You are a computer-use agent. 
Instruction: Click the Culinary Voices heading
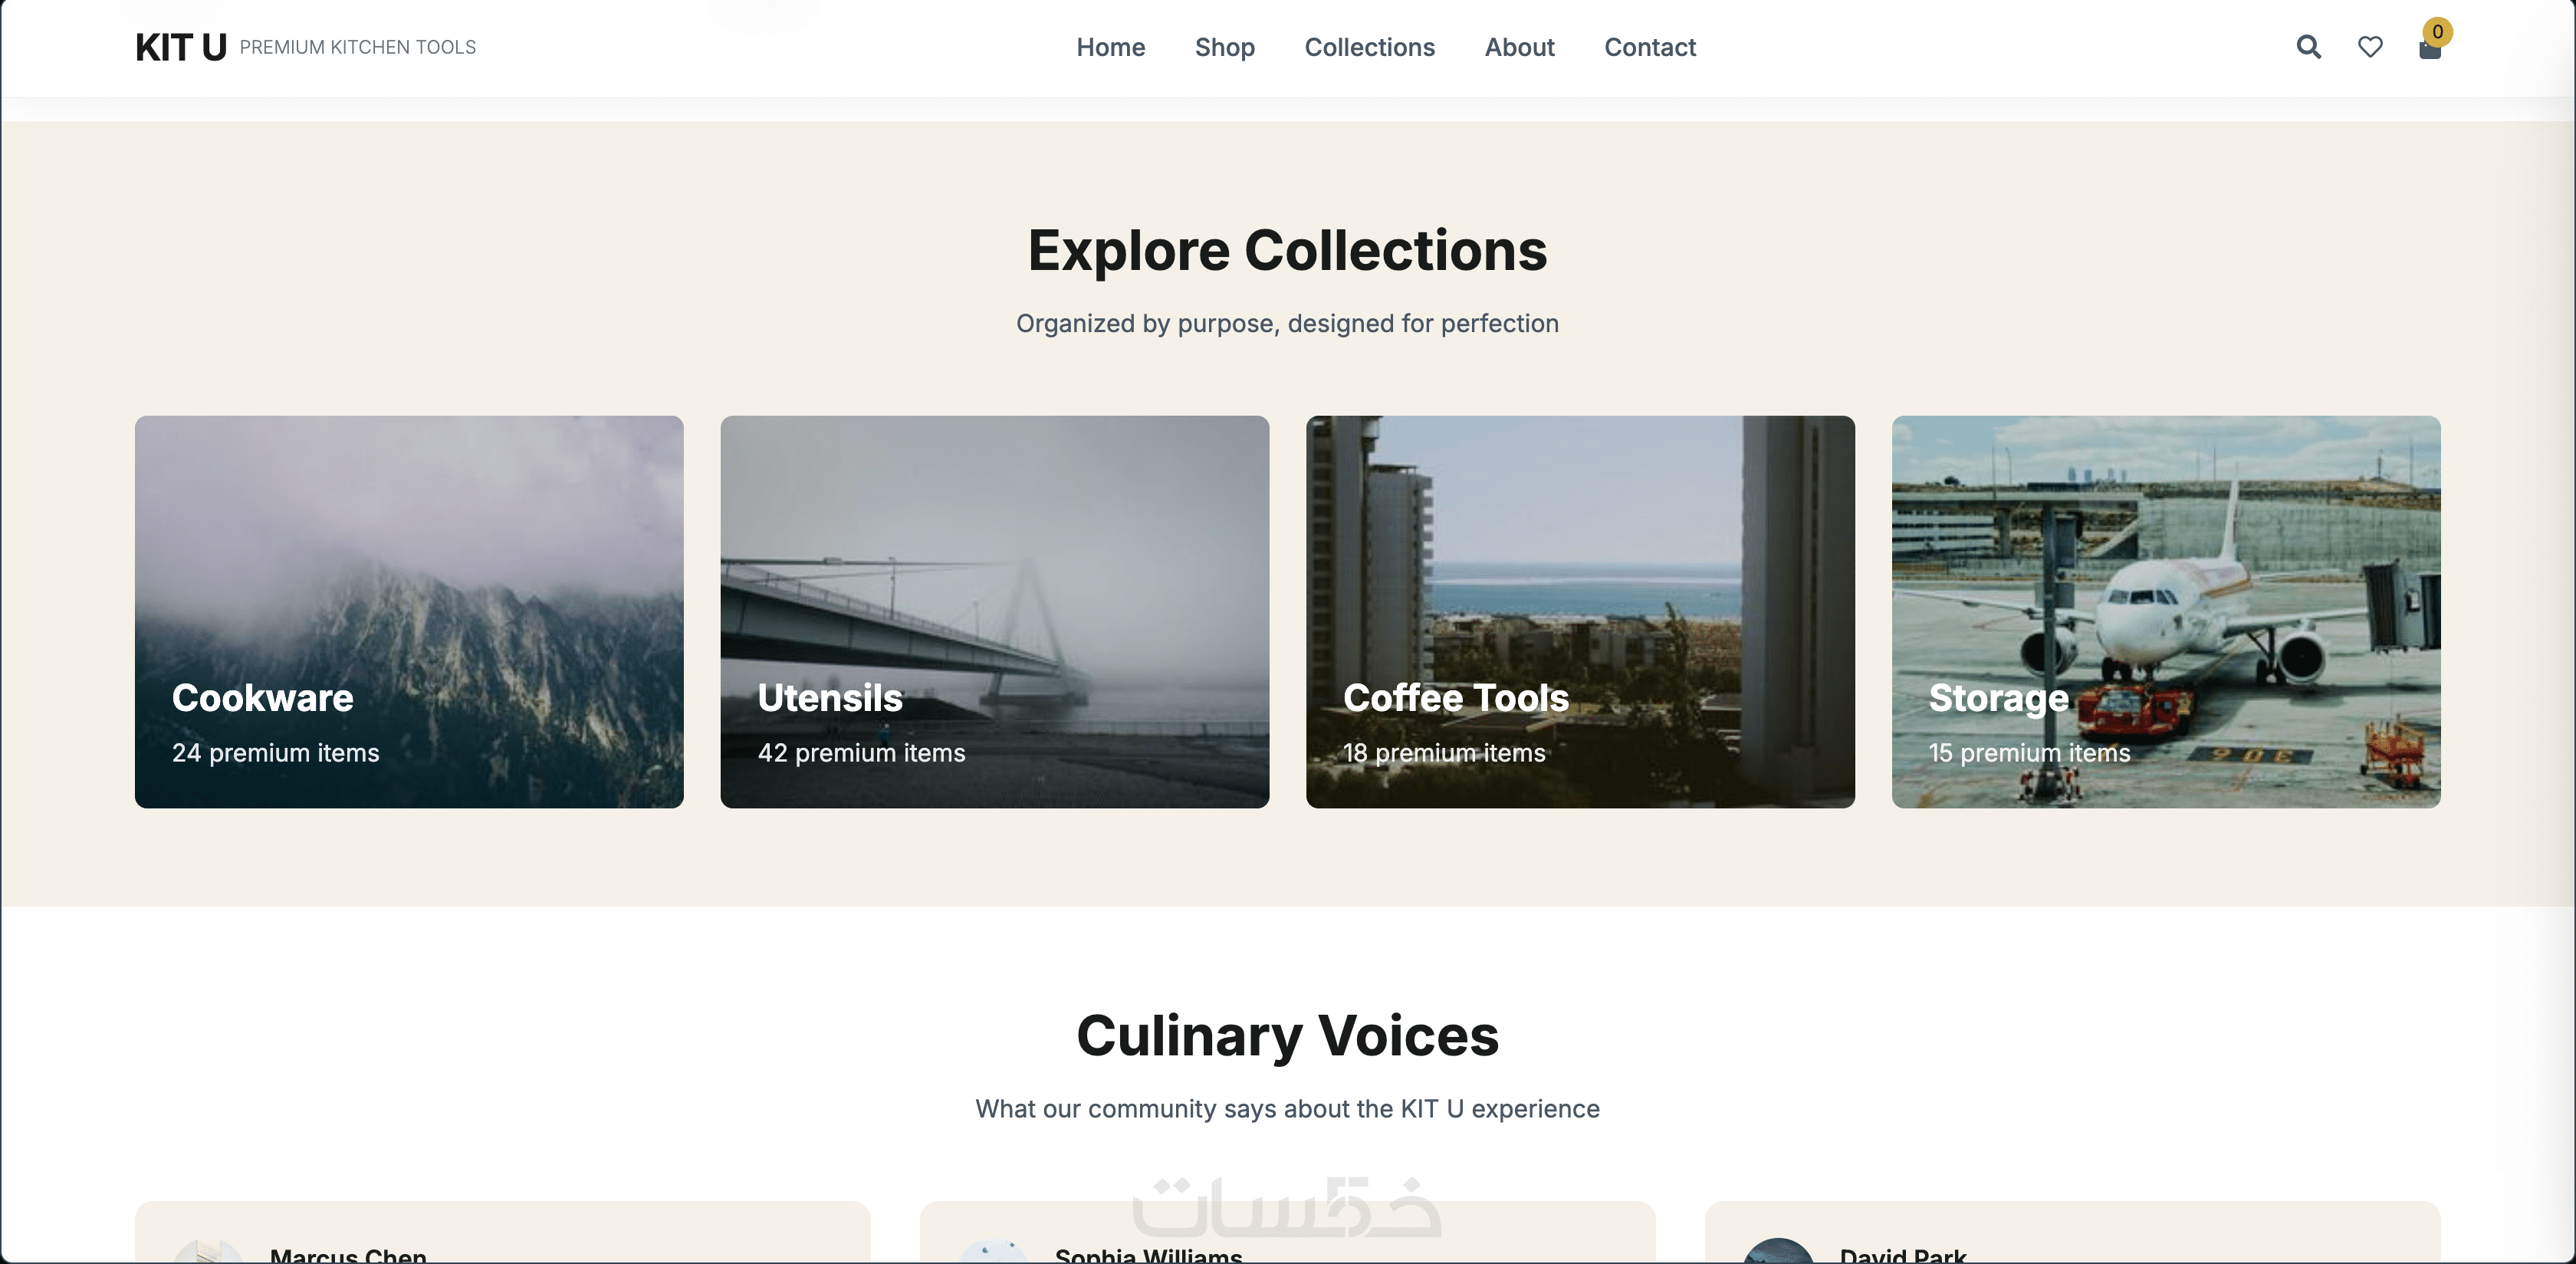click(1287, 1035)
